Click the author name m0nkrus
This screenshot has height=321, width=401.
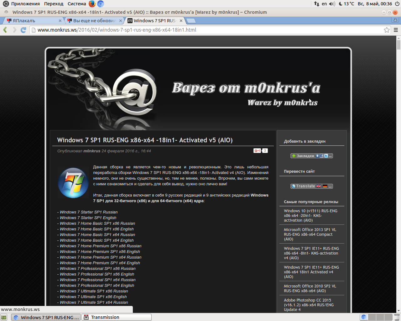(92, 151)
